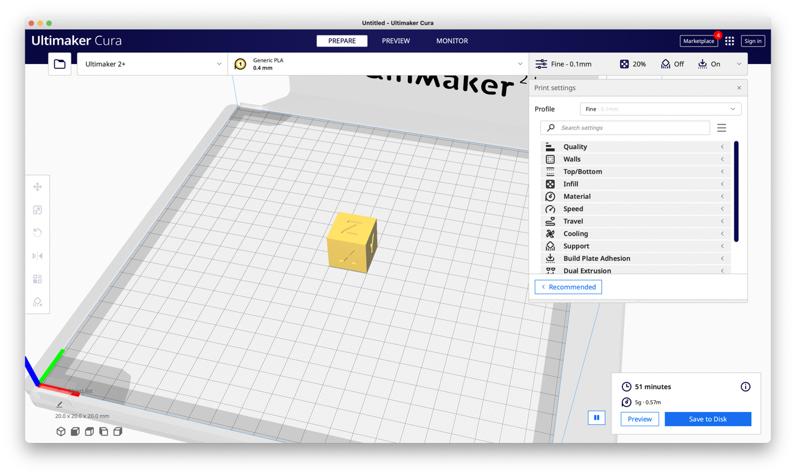Screen dimensions: 796x476
Task: Click the Save to Disk button
Action: click(x=708, y=419)
